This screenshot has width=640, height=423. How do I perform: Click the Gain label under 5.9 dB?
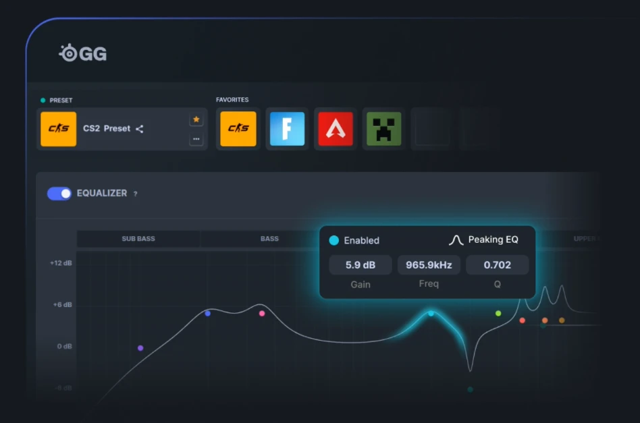[x=361, y=284]
